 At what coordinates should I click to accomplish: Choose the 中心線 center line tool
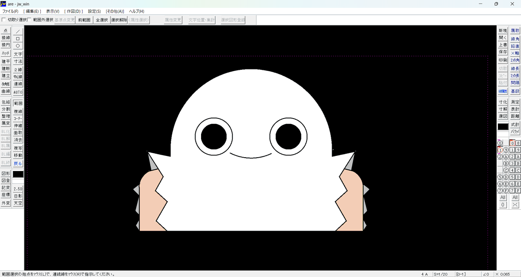click(x=18, y=77)
